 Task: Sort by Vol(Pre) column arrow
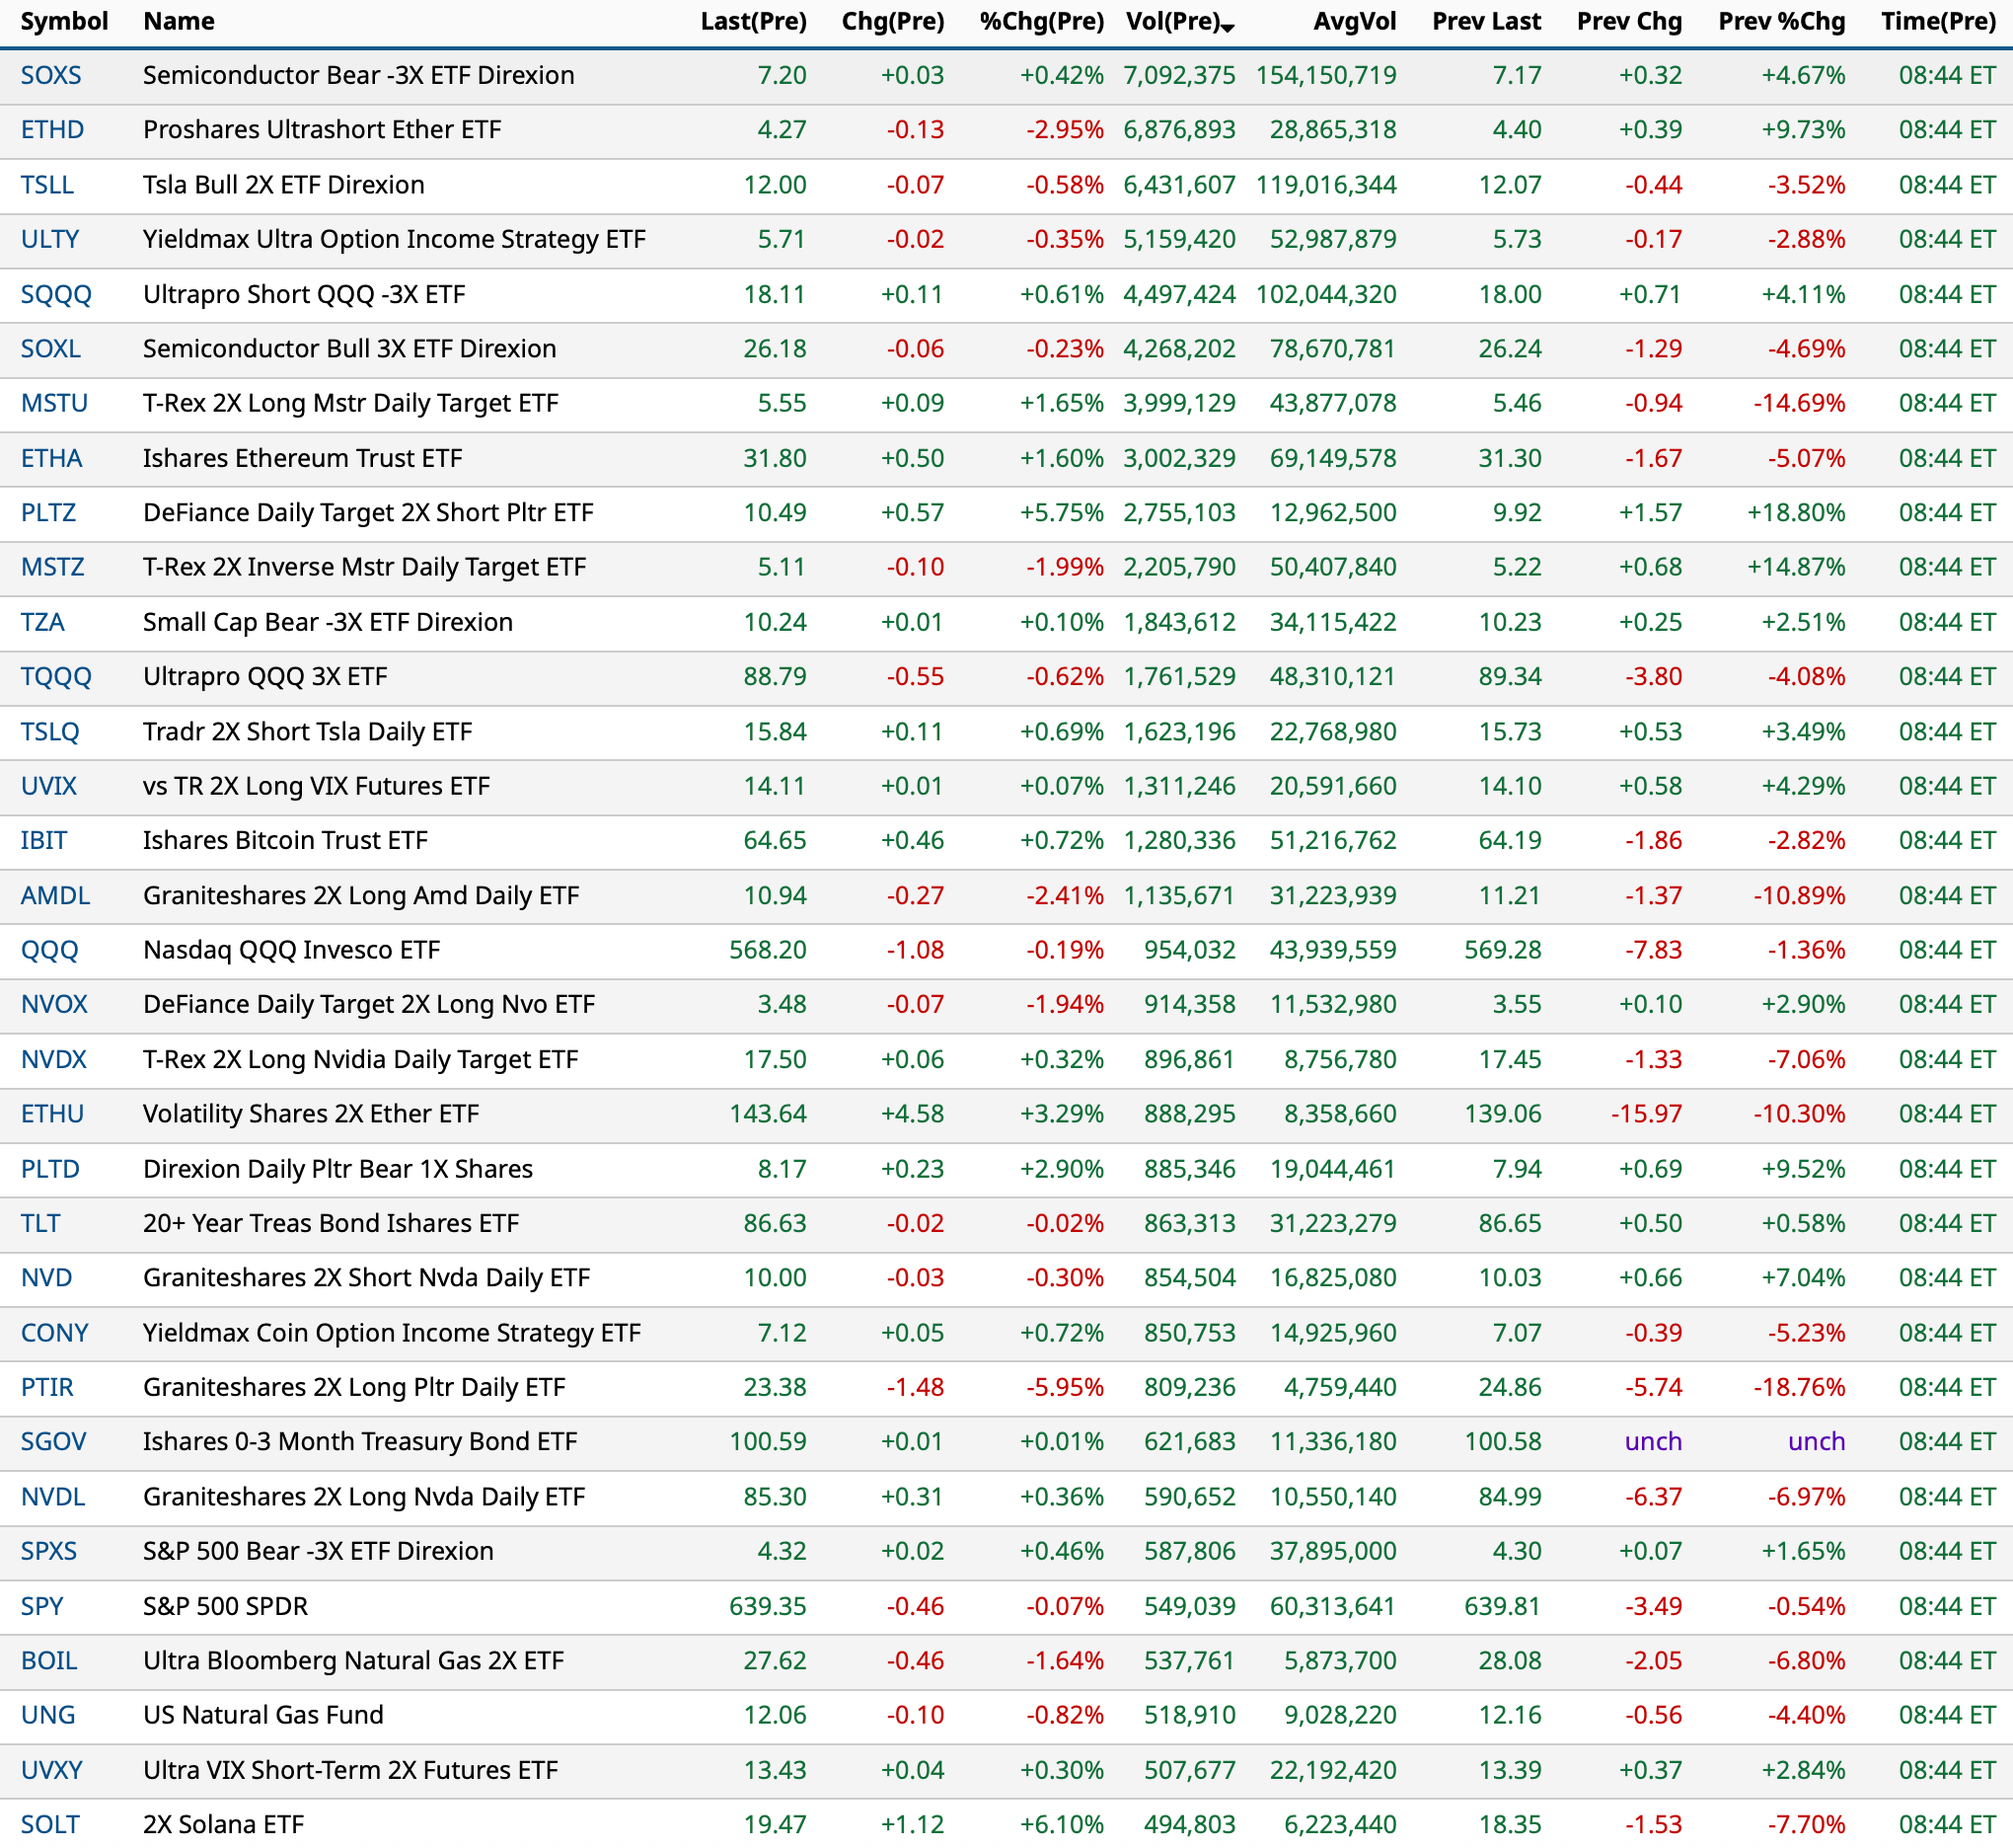[x=1228, y=27]
